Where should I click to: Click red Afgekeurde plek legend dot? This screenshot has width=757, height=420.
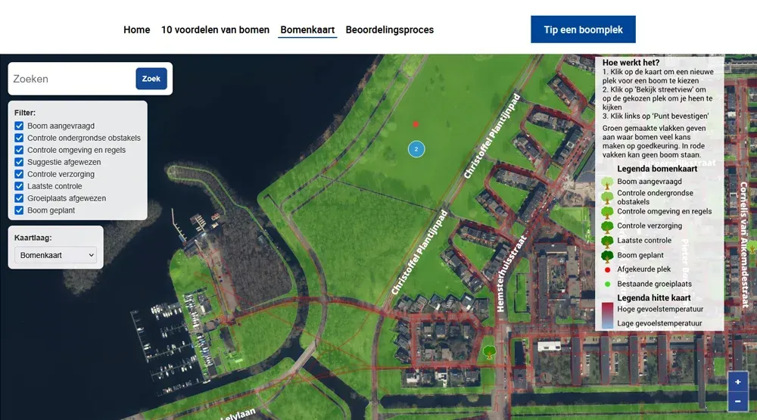click(607, 270)
